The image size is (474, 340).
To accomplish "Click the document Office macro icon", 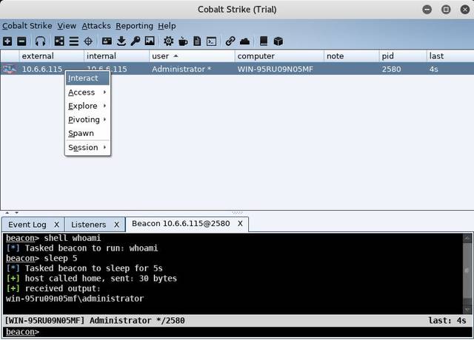I will point(197,41).
